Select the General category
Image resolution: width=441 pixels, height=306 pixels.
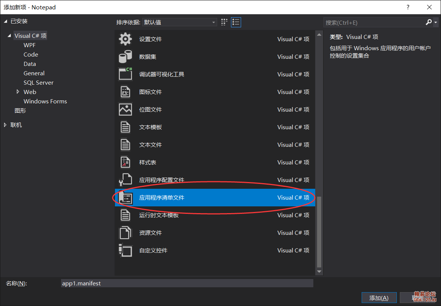click(x=34, y=73)
